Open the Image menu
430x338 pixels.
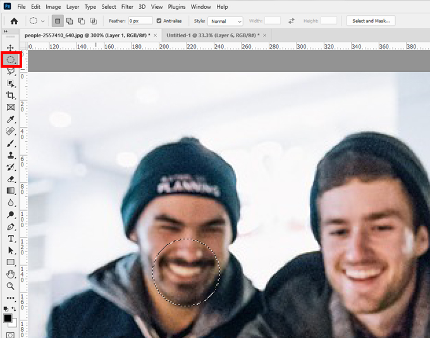pyautogui.click(x=53, y=7)
